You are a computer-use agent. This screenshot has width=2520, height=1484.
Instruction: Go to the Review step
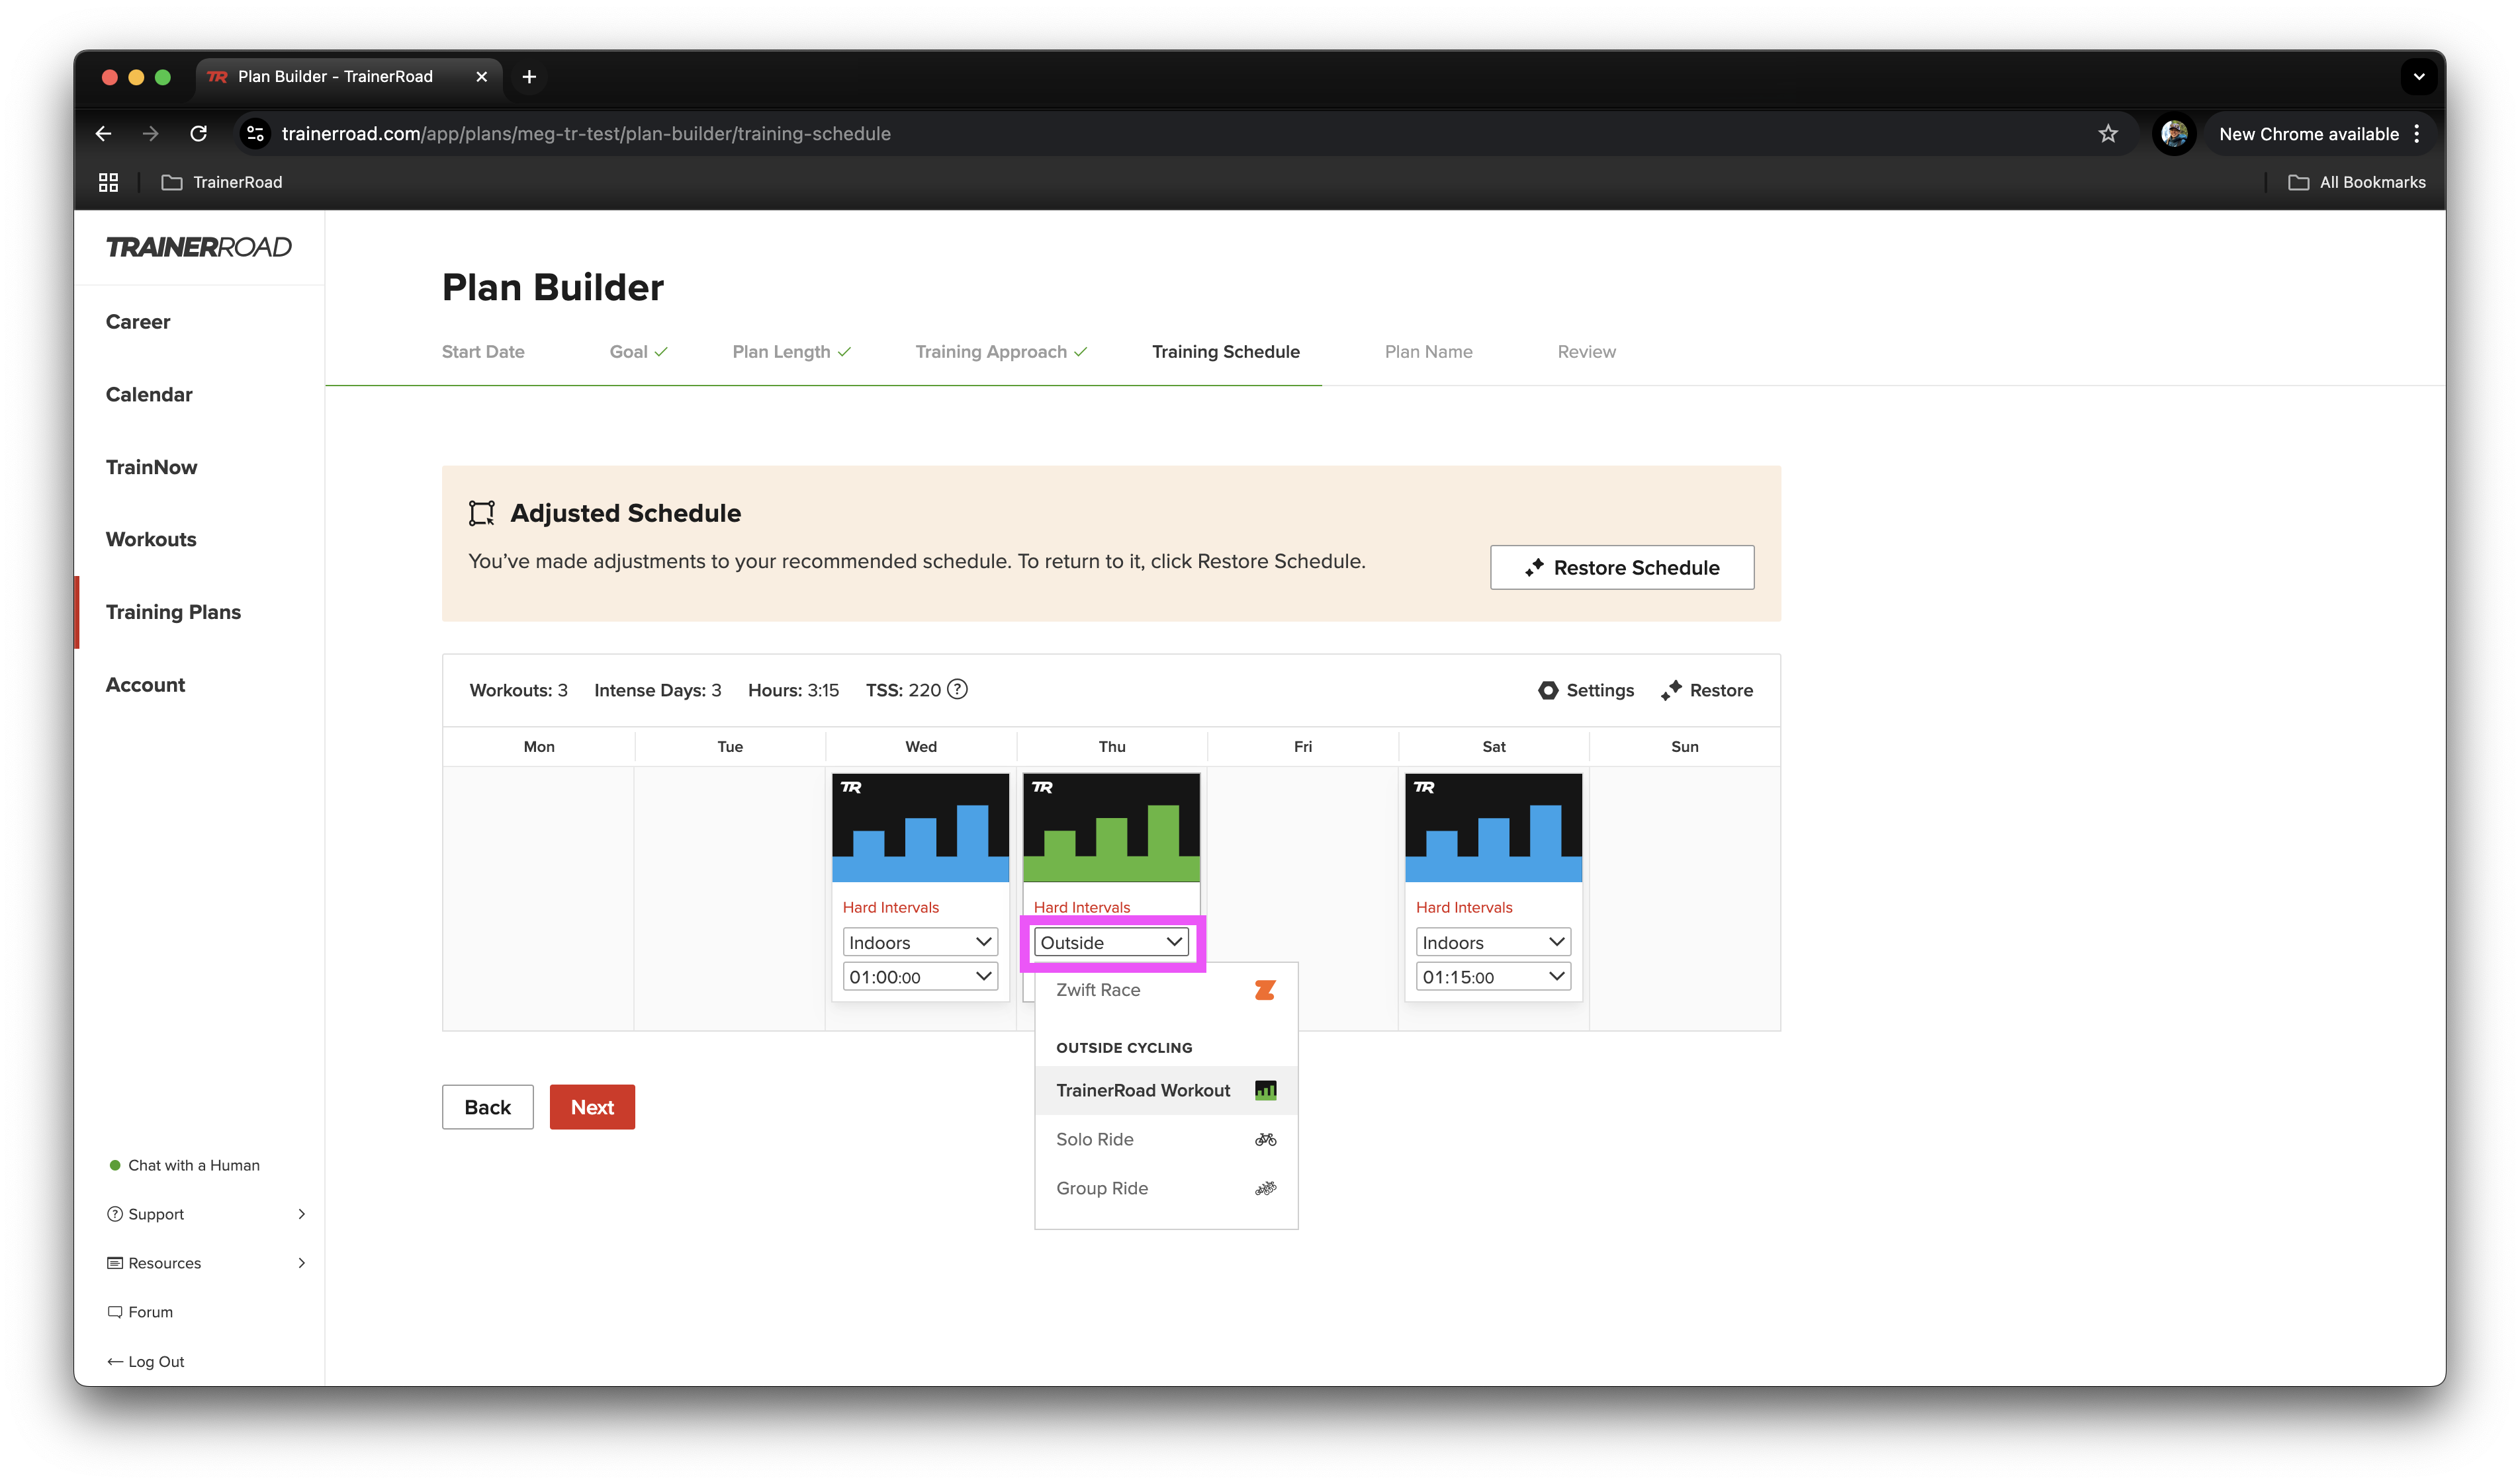(x=1586, y=352)
